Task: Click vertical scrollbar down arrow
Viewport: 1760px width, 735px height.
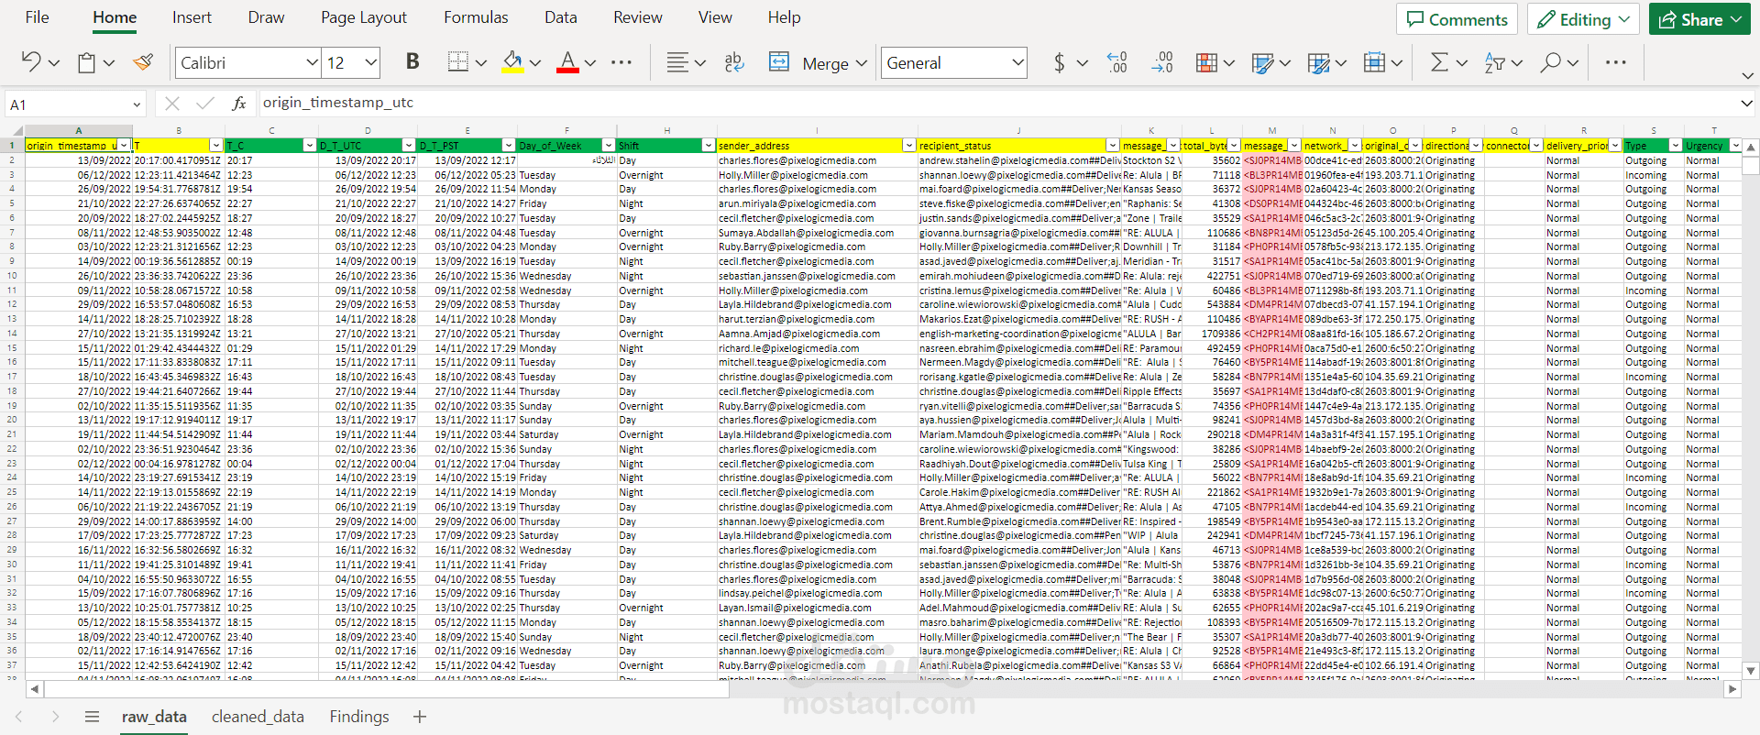Action: [x=1751, y=671]
